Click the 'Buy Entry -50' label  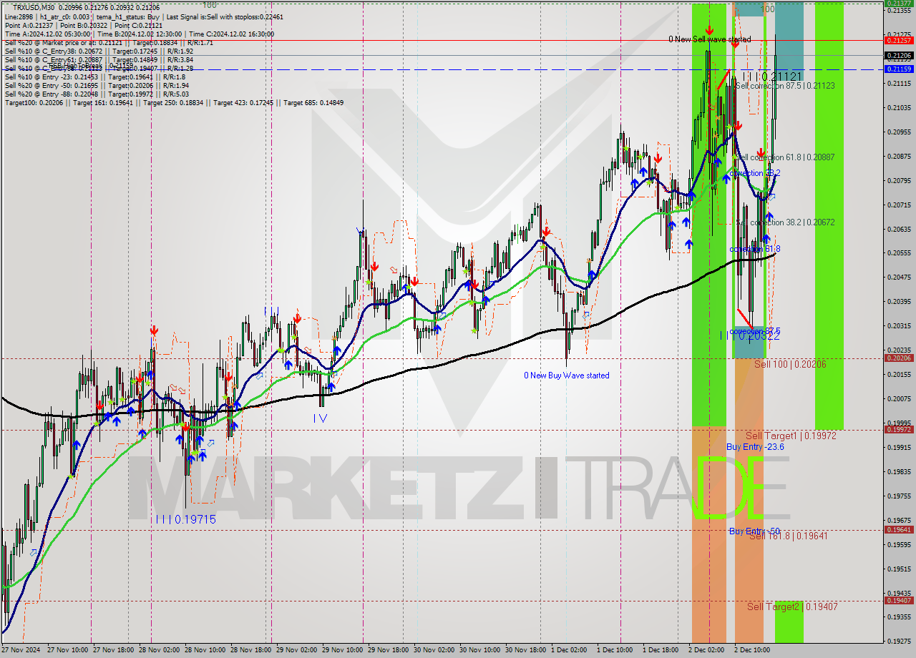click(x=754, y=531)
